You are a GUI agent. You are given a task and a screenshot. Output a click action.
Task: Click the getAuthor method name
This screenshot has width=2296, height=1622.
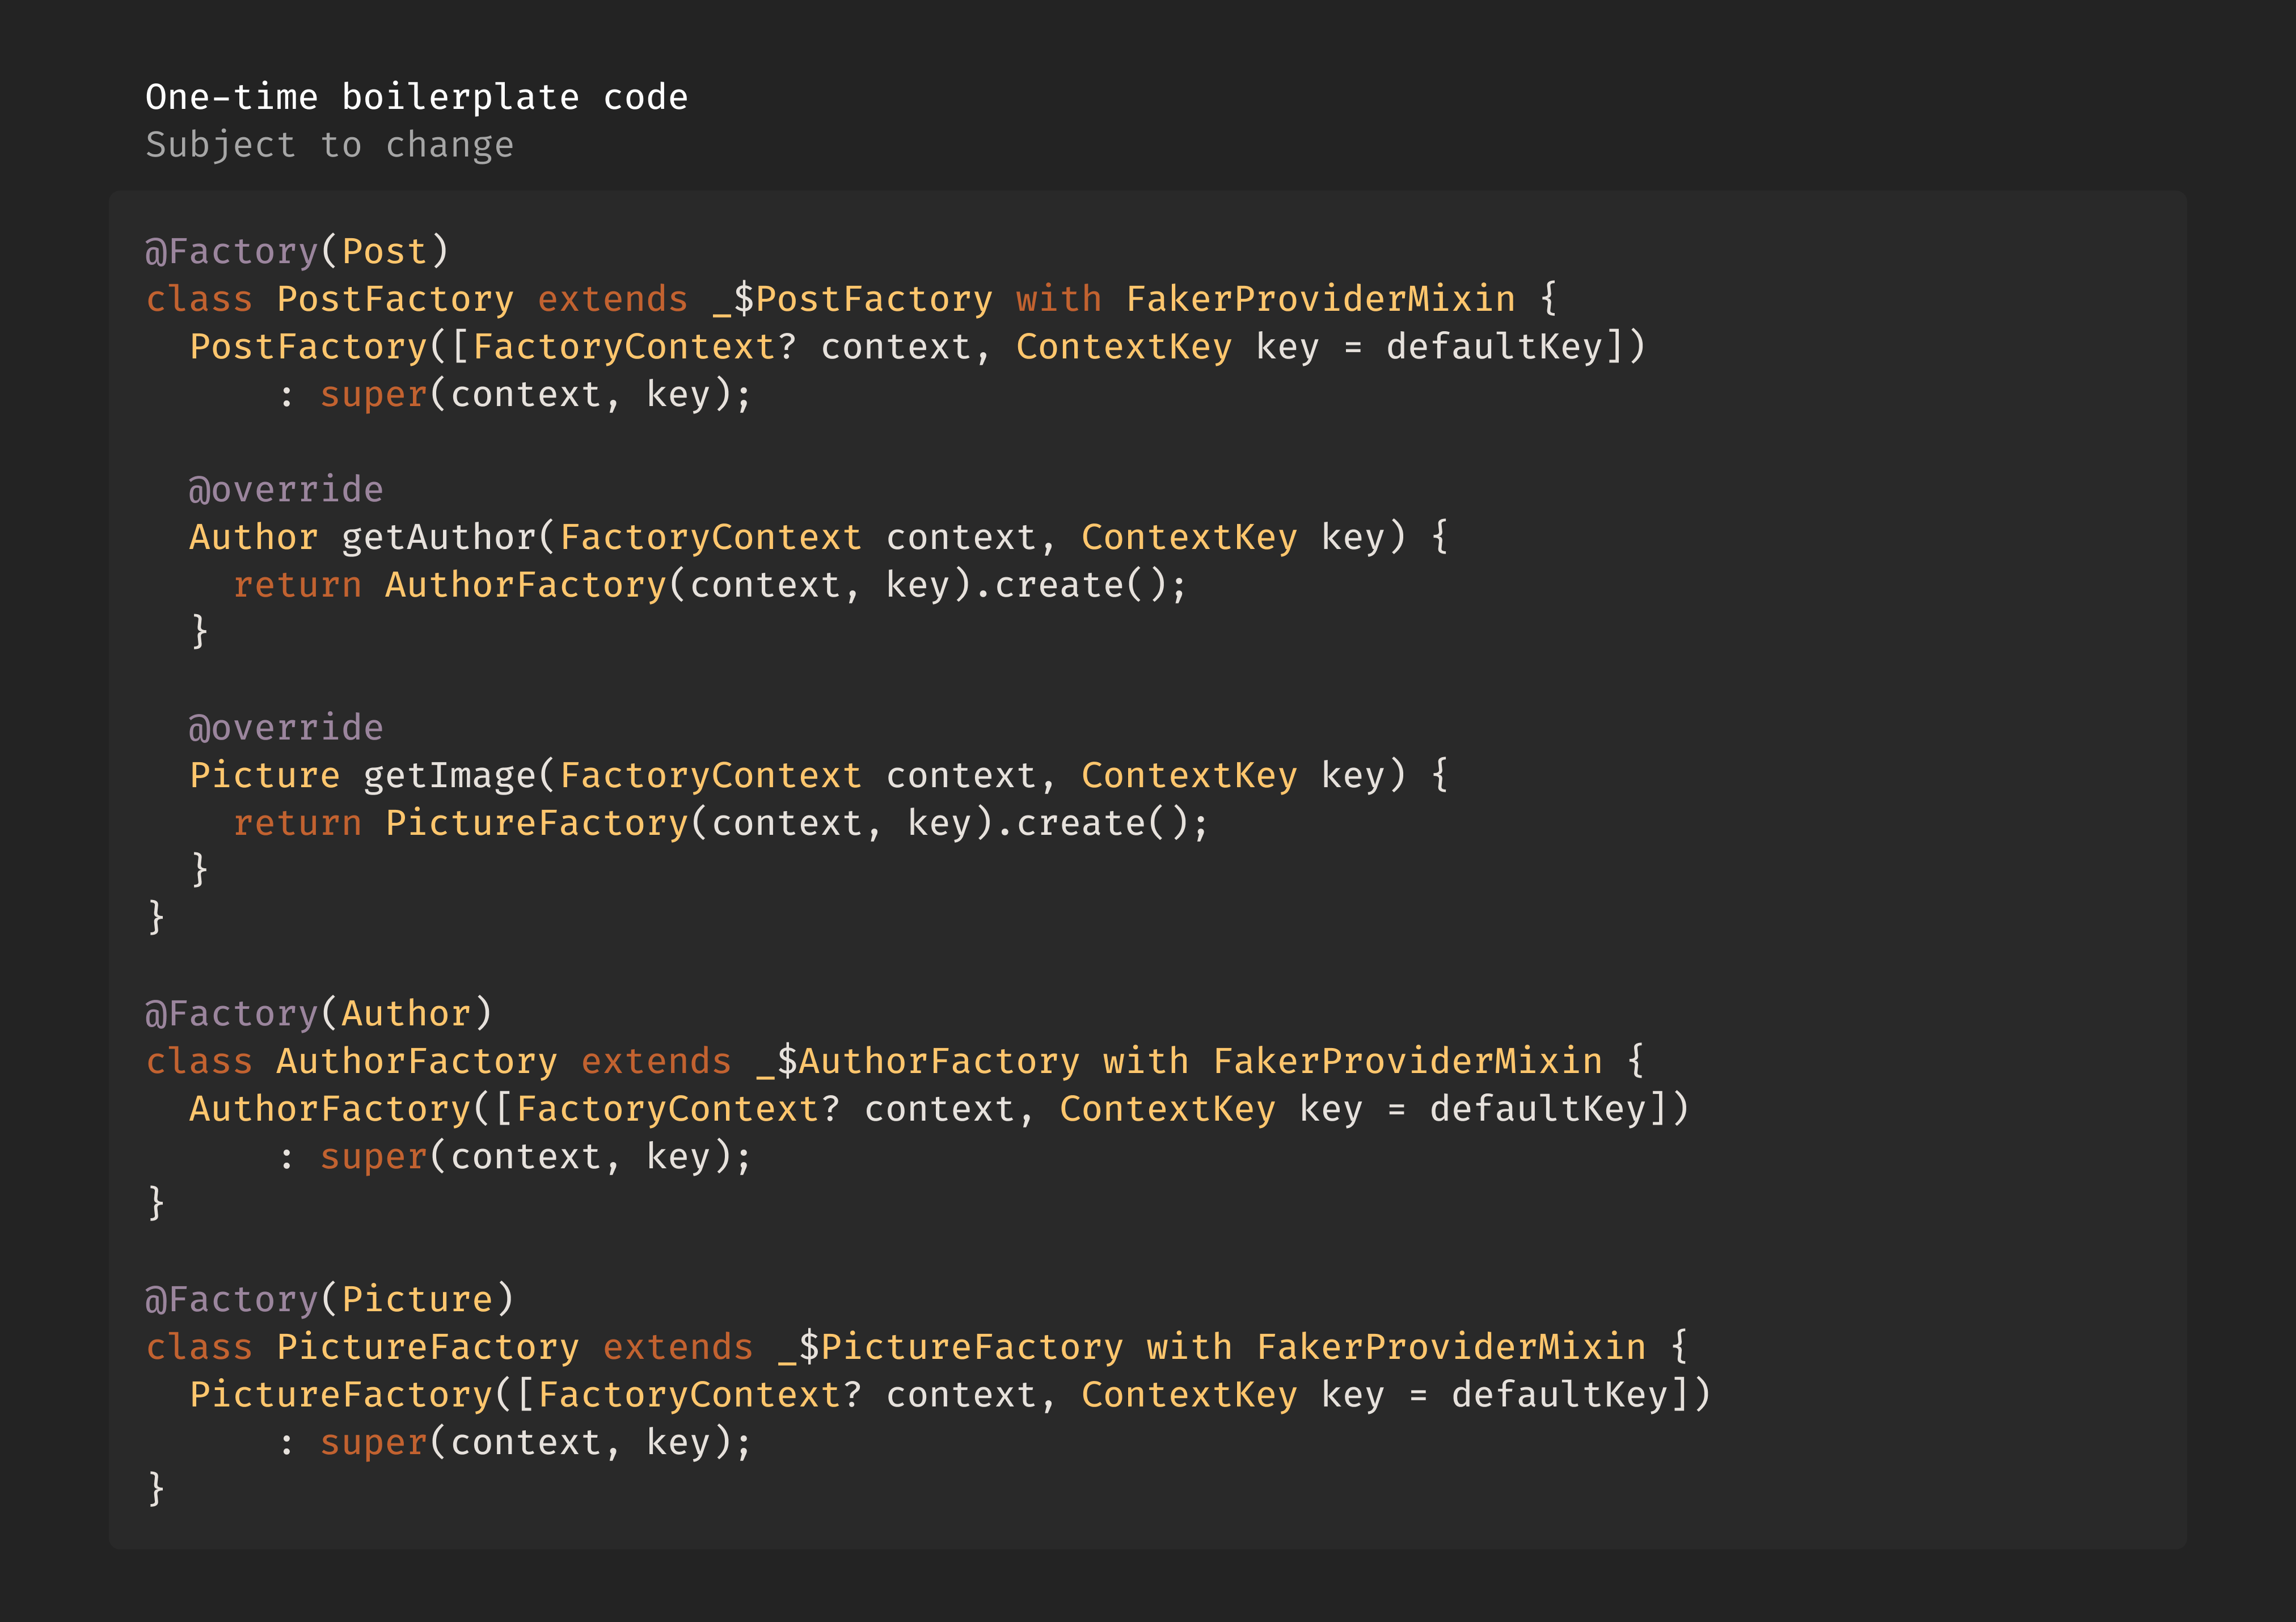pyautogui.click(x=439, y=537)
